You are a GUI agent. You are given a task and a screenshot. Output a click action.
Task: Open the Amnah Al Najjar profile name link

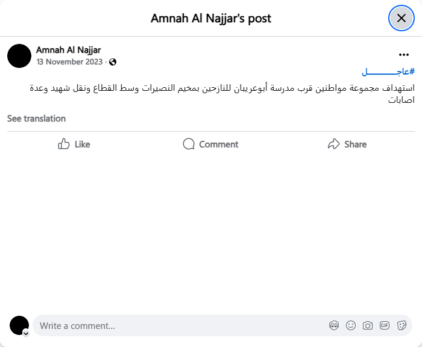pyautogui.click(x=68, y=50)
